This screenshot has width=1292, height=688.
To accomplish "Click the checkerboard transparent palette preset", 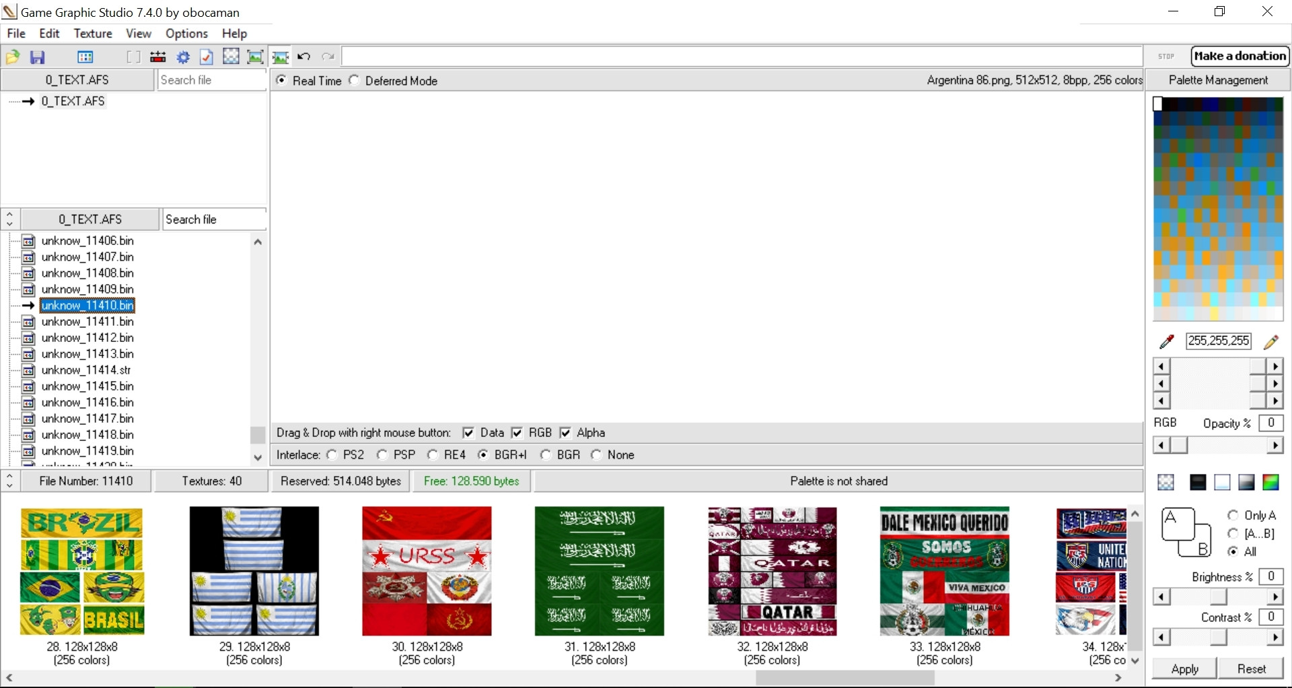I will point(1165,482).
